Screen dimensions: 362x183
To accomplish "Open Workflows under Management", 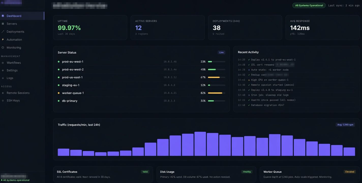I will (22, 63).
